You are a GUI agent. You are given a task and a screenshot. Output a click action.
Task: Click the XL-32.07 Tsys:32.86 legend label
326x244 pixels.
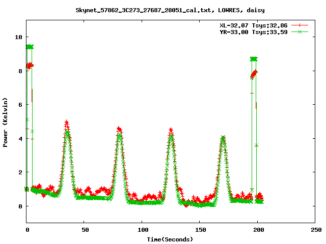254,25
